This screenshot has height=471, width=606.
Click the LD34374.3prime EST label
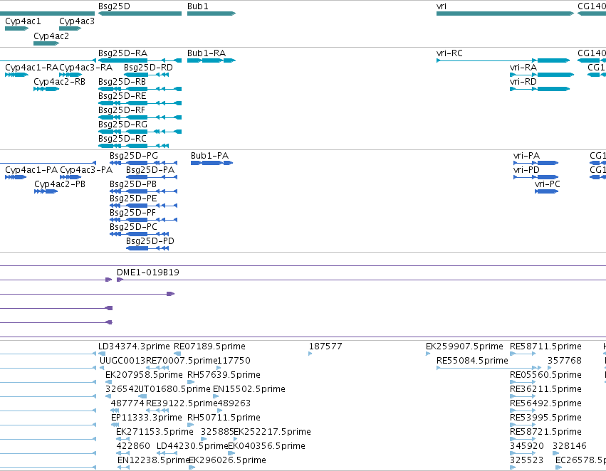click(134, 346)
